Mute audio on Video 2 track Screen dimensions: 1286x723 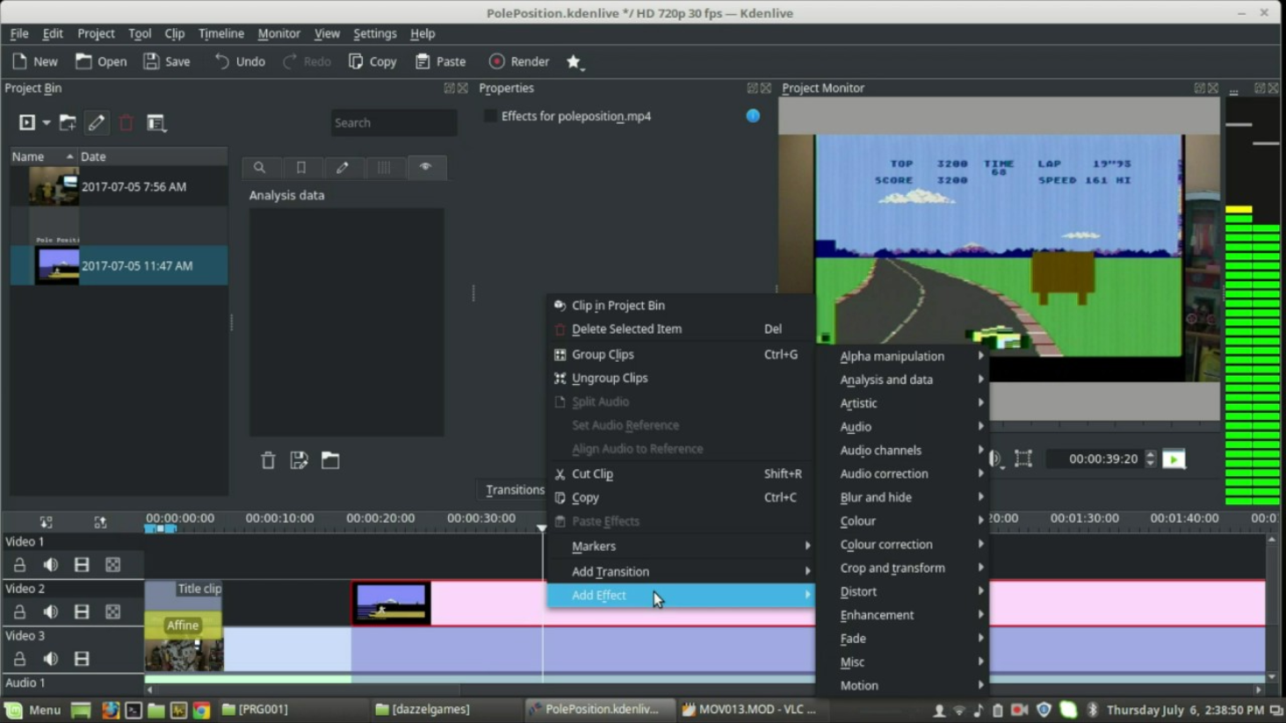click(x=51, y=611)
